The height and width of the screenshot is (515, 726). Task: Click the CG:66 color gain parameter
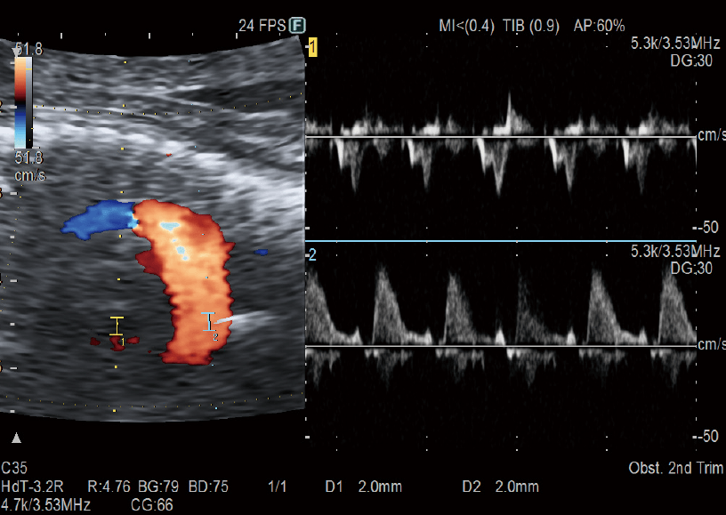tap(151, 505)
